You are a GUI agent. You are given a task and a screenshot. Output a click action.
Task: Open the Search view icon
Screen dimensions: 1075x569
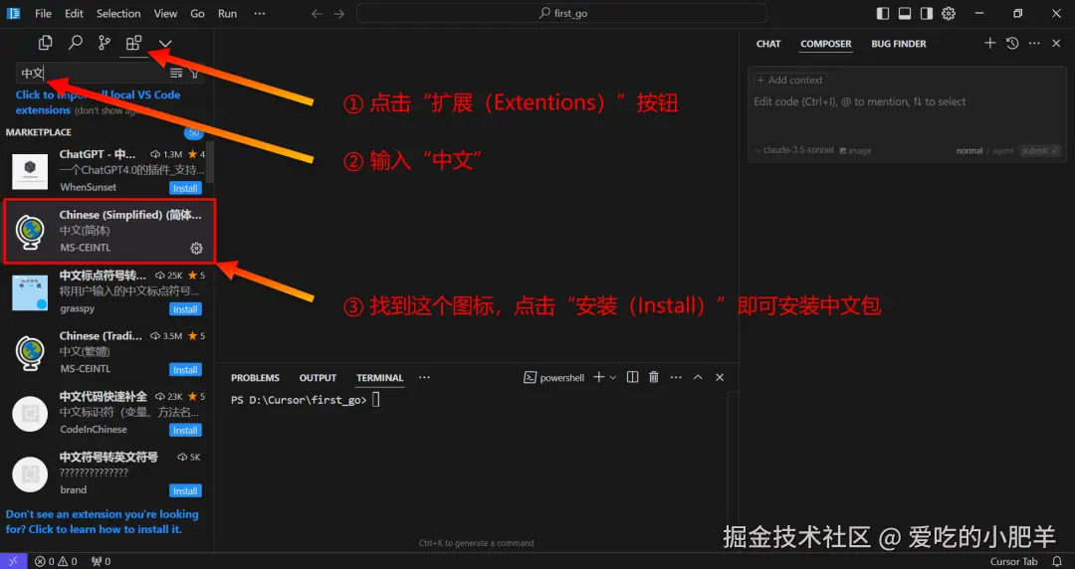75,43
